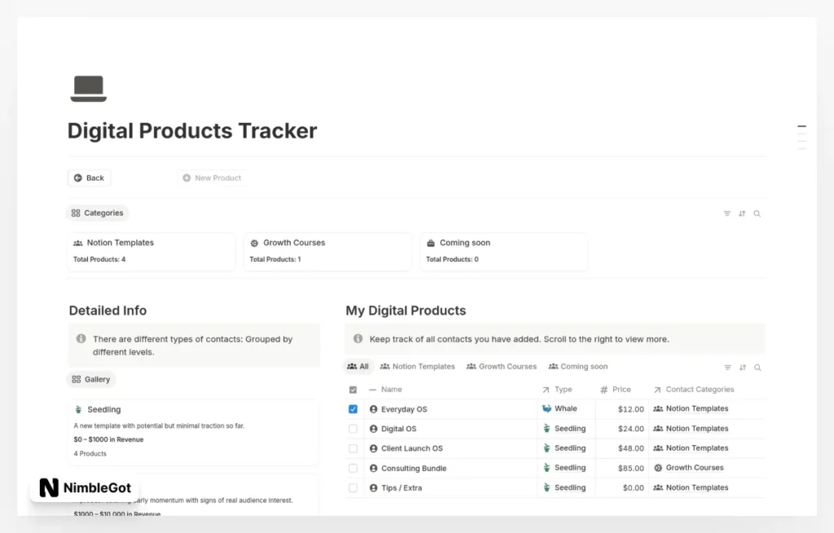Open the Notion Templates category card

tap(151, 251)
